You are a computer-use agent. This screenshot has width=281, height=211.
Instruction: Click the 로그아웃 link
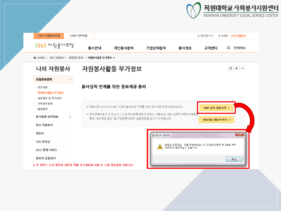point(223,36)
